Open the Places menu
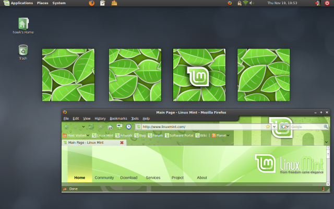 (43, 3)
